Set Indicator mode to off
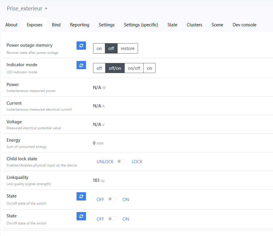 [99, 68]
